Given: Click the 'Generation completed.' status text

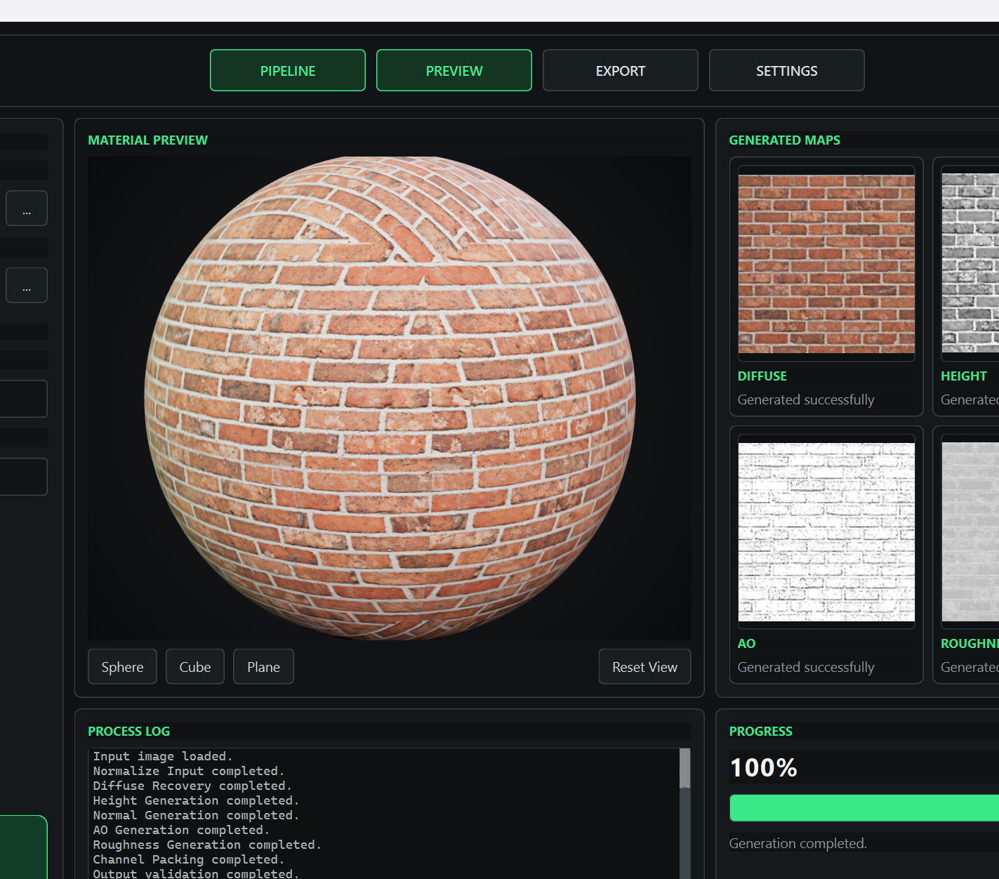Looking at the screenshot, I should (798, 843).
